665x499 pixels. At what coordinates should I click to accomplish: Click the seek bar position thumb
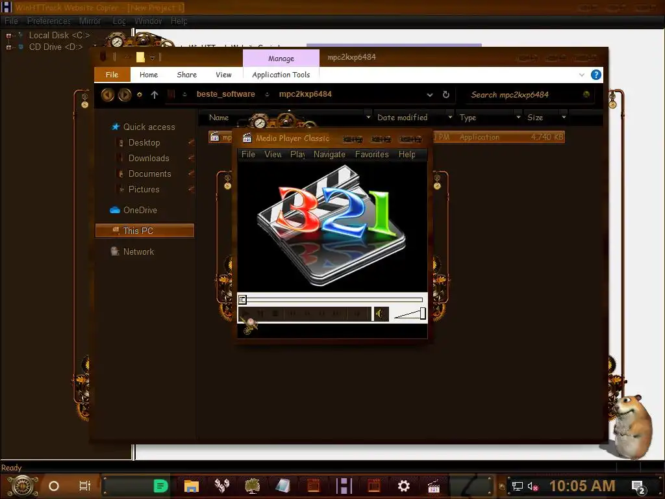pos(242,300)
